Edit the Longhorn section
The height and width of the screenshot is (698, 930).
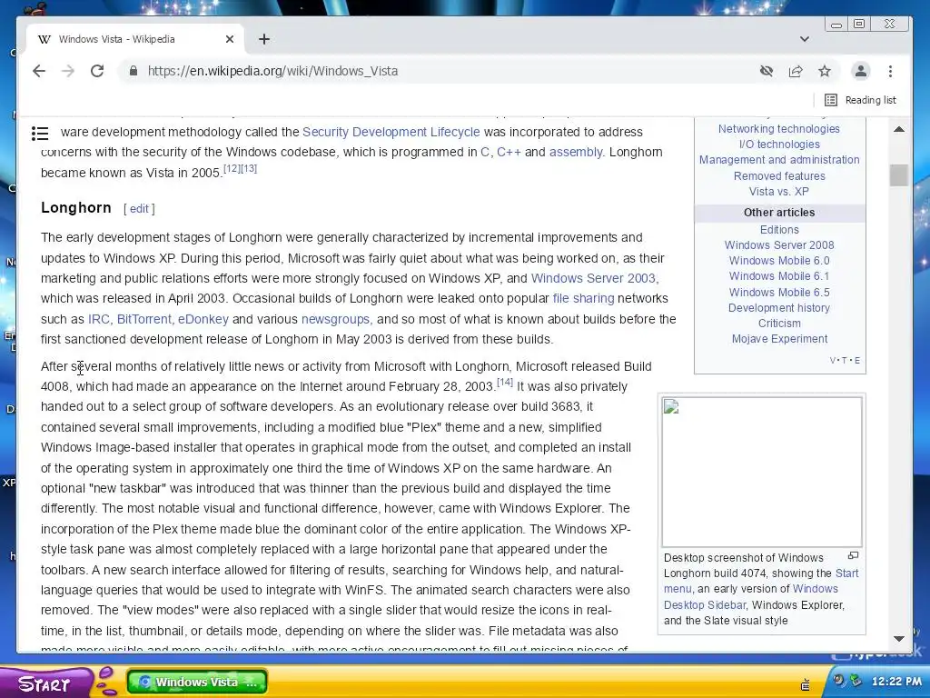(139, 209)
